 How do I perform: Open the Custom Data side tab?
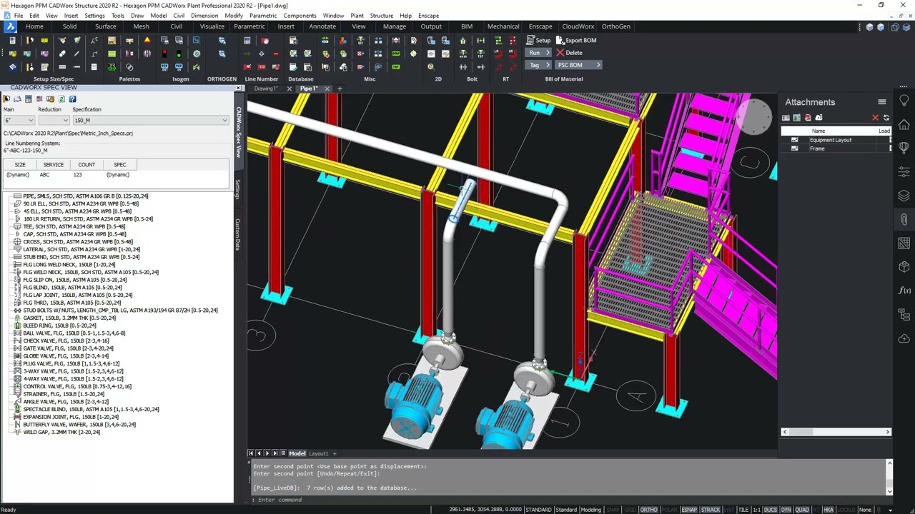[238, 235]
